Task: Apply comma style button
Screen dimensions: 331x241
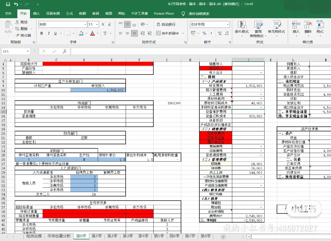Action: [211, 33]
